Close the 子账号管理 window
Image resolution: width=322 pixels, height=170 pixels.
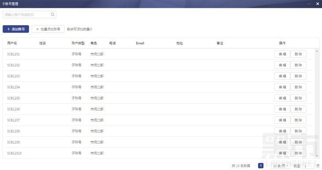click(x=318, y=4)
